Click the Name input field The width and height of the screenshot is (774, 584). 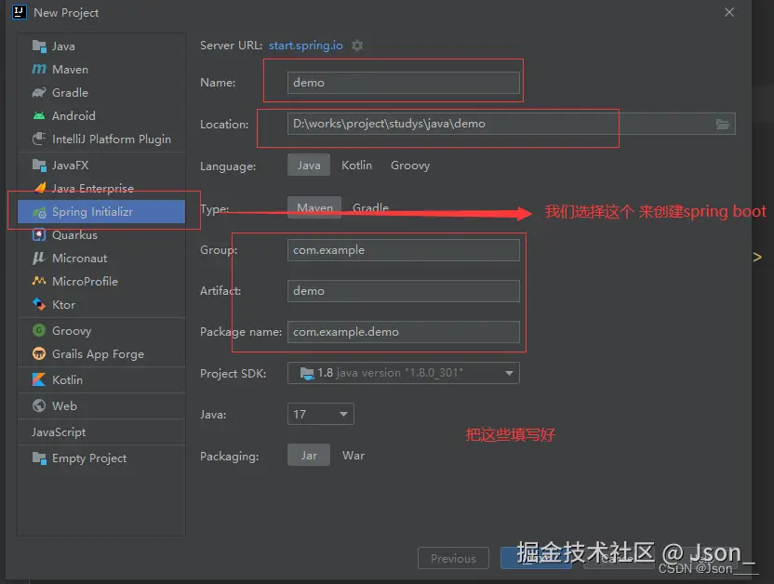click(404, 83)
